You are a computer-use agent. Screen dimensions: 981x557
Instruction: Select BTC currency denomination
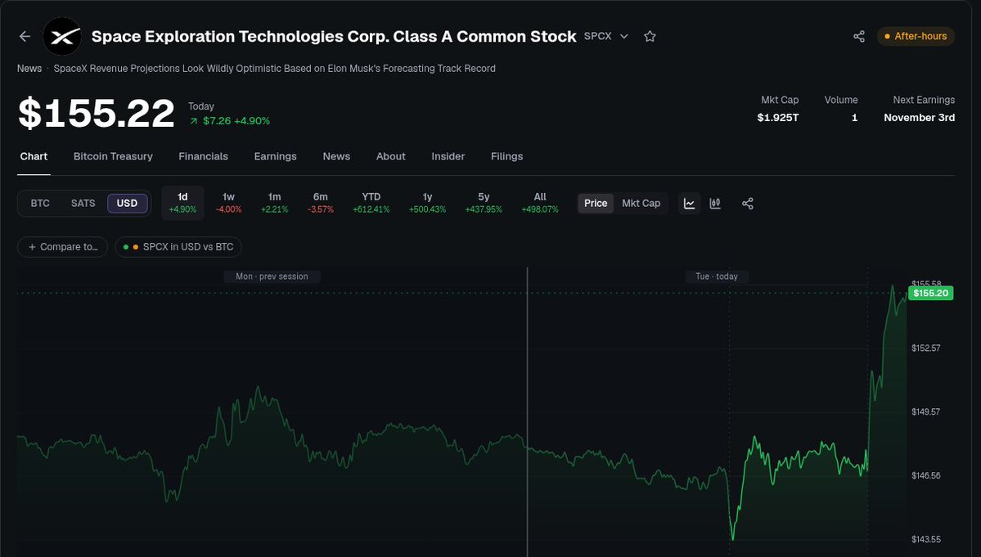[40, 203]
